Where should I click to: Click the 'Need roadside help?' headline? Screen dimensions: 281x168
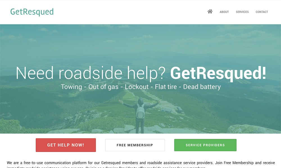click(90, 73)
